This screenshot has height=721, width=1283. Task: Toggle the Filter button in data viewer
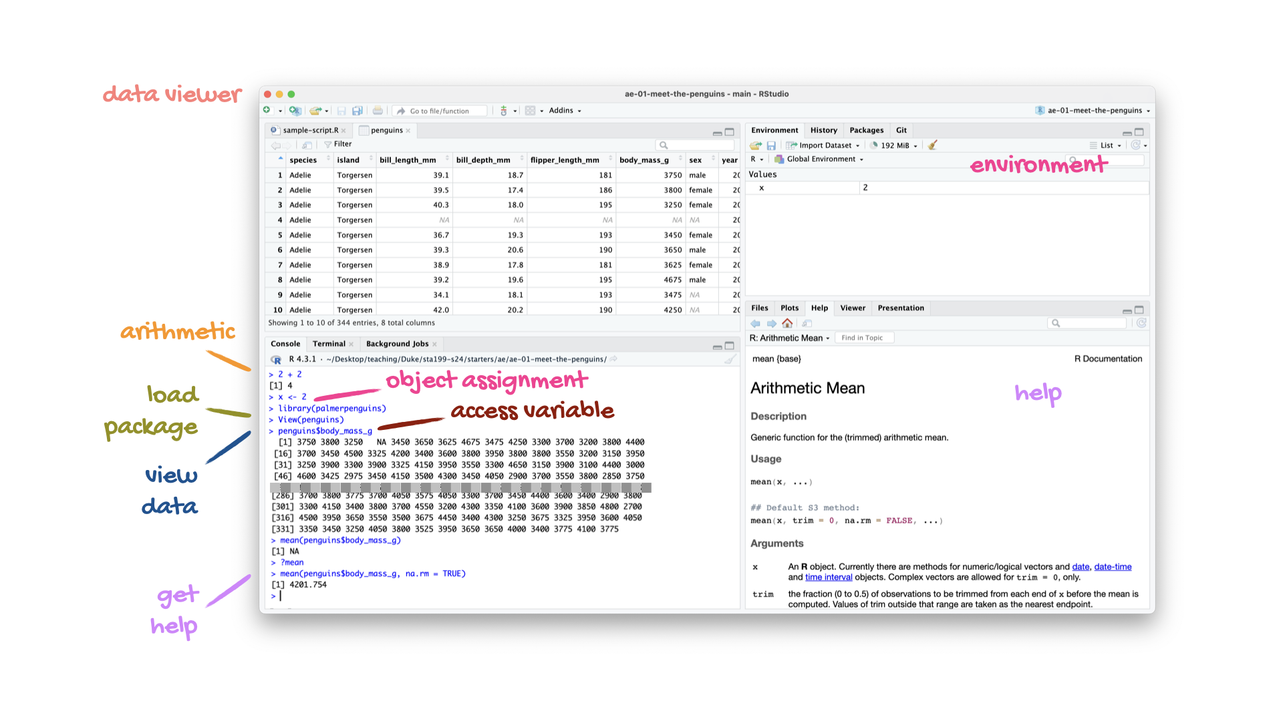[338, 144]
